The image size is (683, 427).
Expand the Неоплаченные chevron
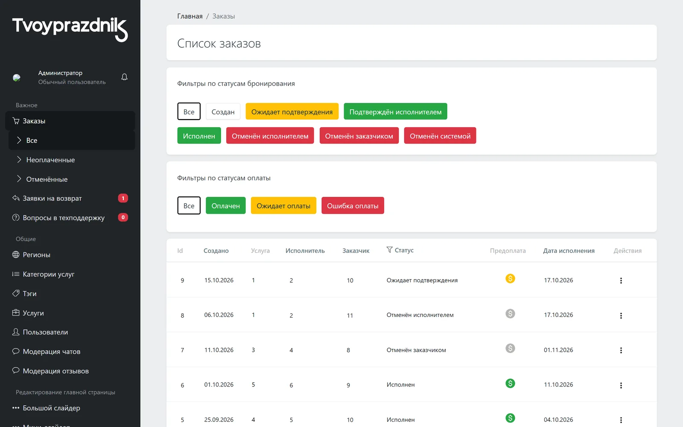pyautogui.click(x=19, y=160)
